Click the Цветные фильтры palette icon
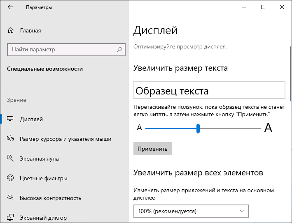 click(10, 178)
